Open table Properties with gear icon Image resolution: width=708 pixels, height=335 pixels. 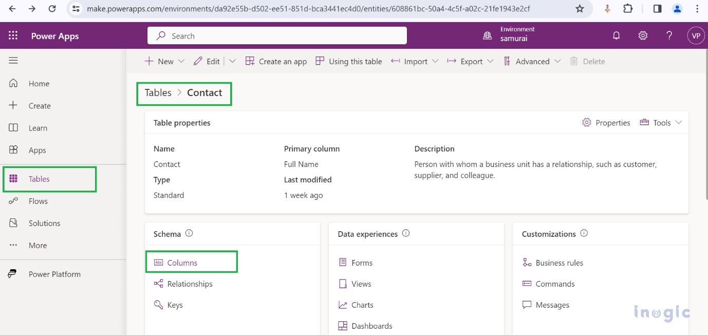pos(606,122)
